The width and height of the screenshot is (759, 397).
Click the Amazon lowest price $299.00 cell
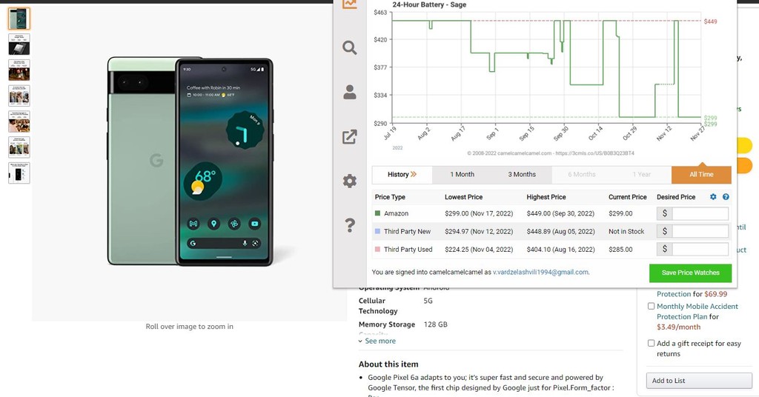pos(479,213)
